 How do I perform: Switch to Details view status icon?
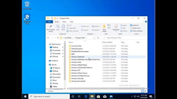point(143,91)
